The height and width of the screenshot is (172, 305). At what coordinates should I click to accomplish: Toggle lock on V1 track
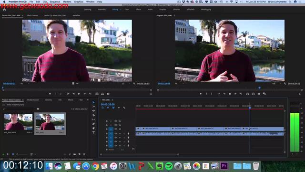point(107,129)
